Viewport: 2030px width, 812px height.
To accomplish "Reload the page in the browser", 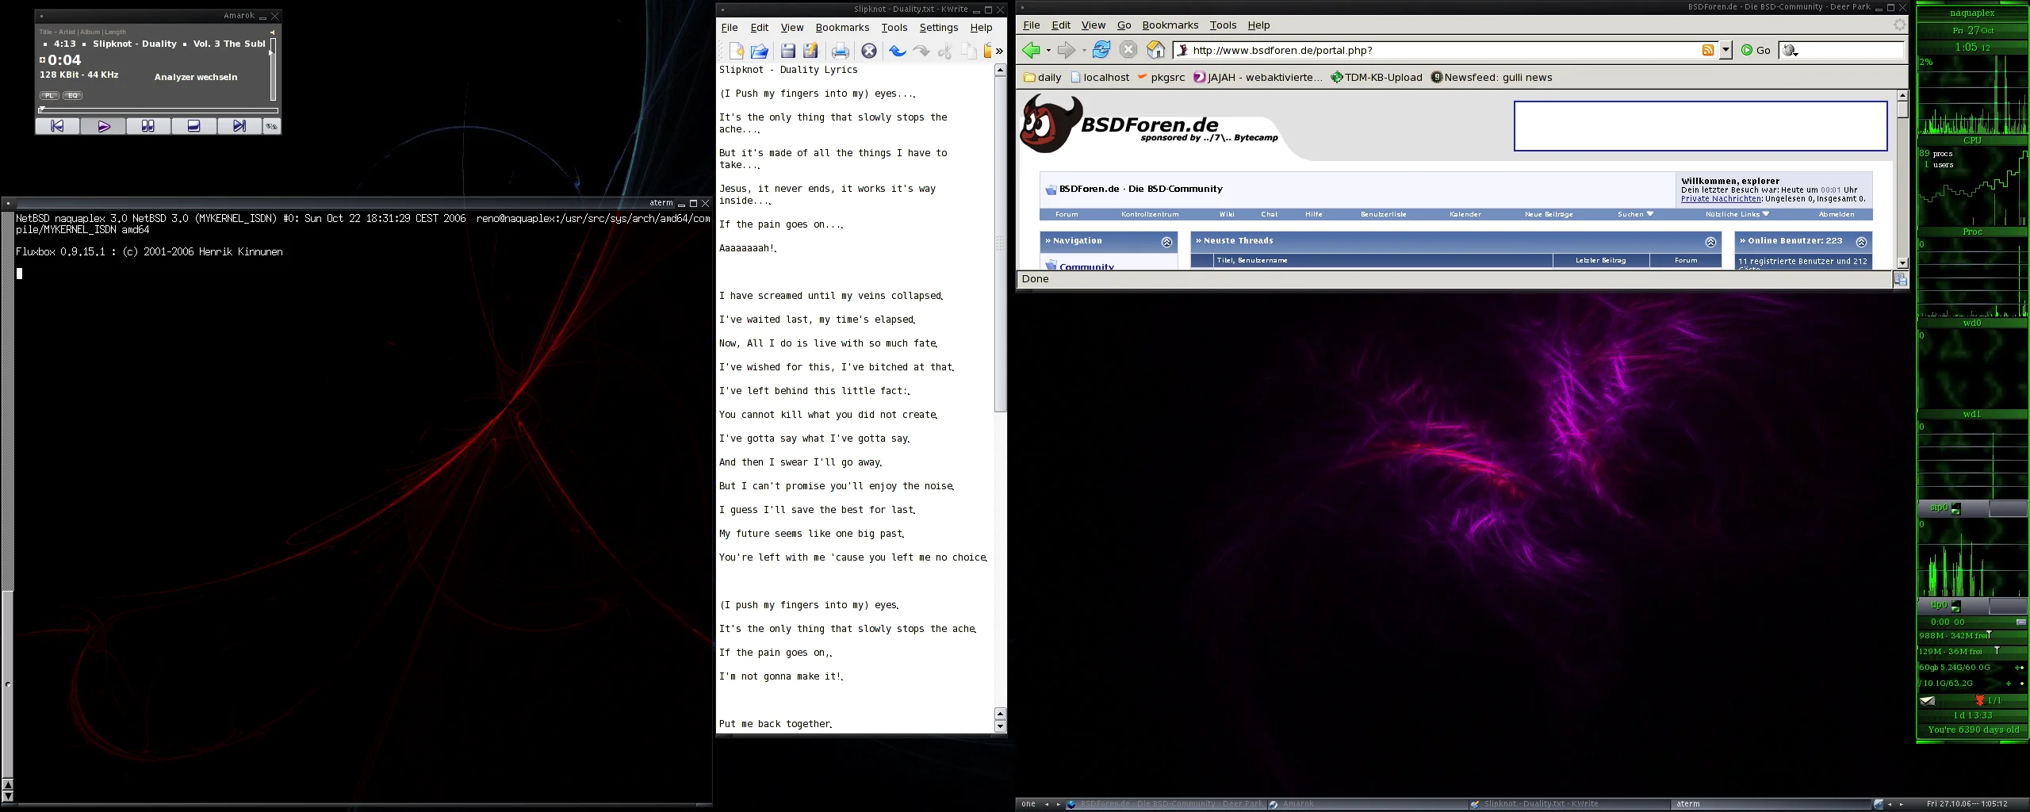I will (x=1101, y=50).
